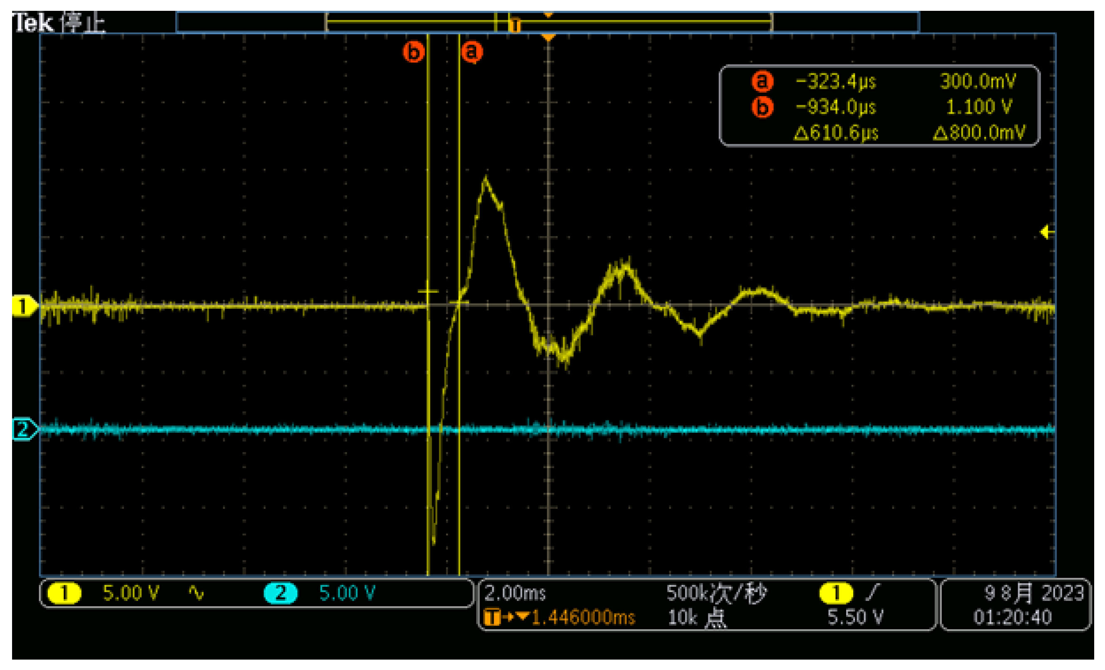This screenshot has height=670, width=1105.
Task: Click the orange trigger position triangle above graticule
Action: (x=548, y=37)
